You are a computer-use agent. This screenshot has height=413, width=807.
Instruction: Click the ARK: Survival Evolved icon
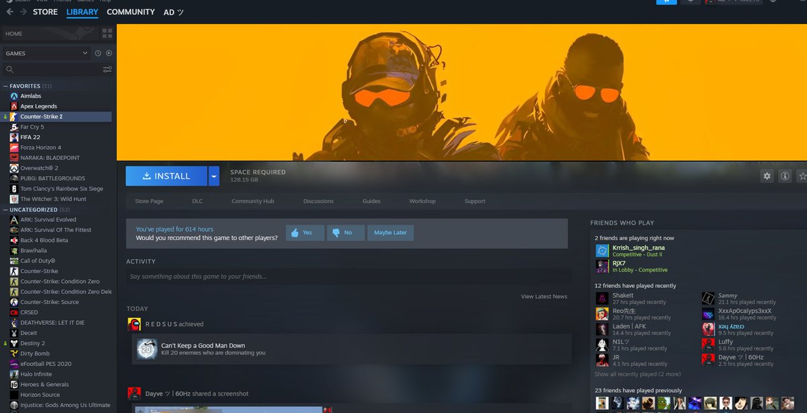tap(14, 219)
